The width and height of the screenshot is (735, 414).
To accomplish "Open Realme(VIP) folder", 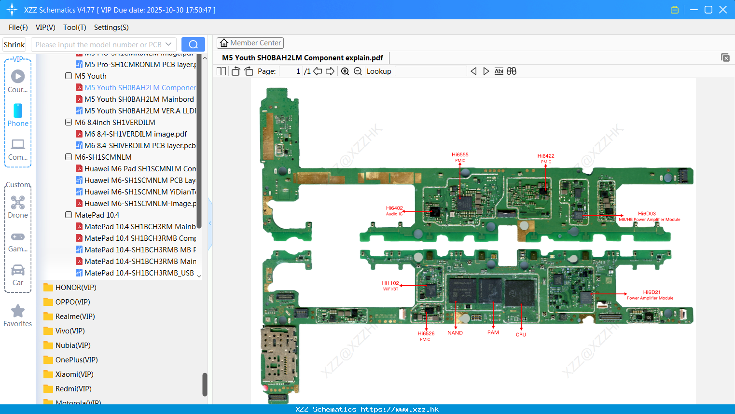I will pos(69,316).
